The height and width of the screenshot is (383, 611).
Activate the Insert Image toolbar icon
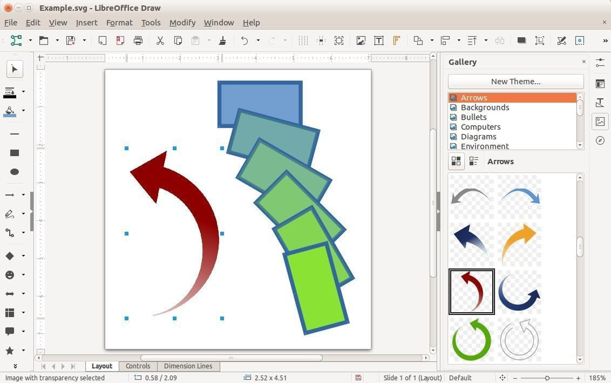click(x=360, y=40)
